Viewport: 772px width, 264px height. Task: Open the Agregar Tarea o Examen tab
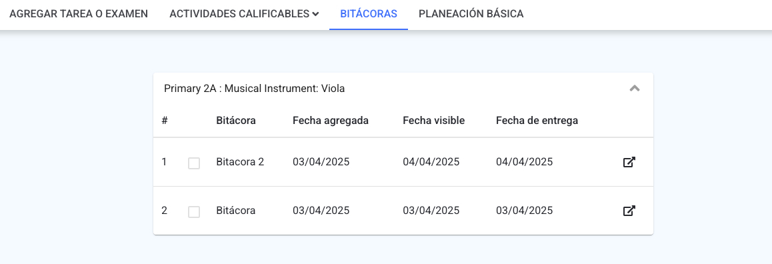[x=79, y=14]
